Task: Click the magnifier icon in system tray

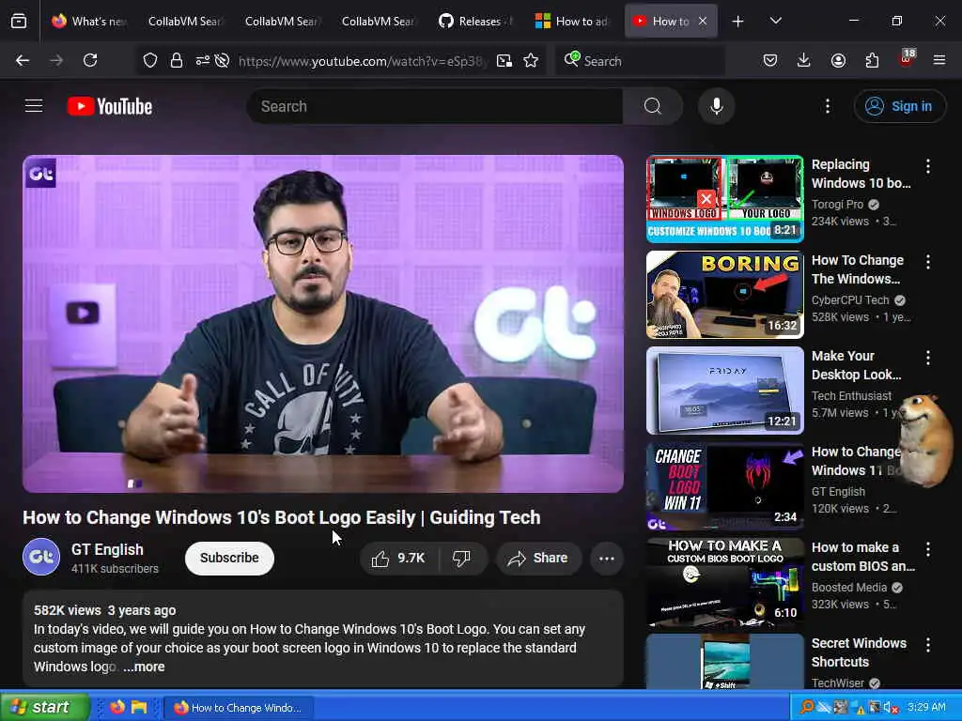Action: click(807, 708)
